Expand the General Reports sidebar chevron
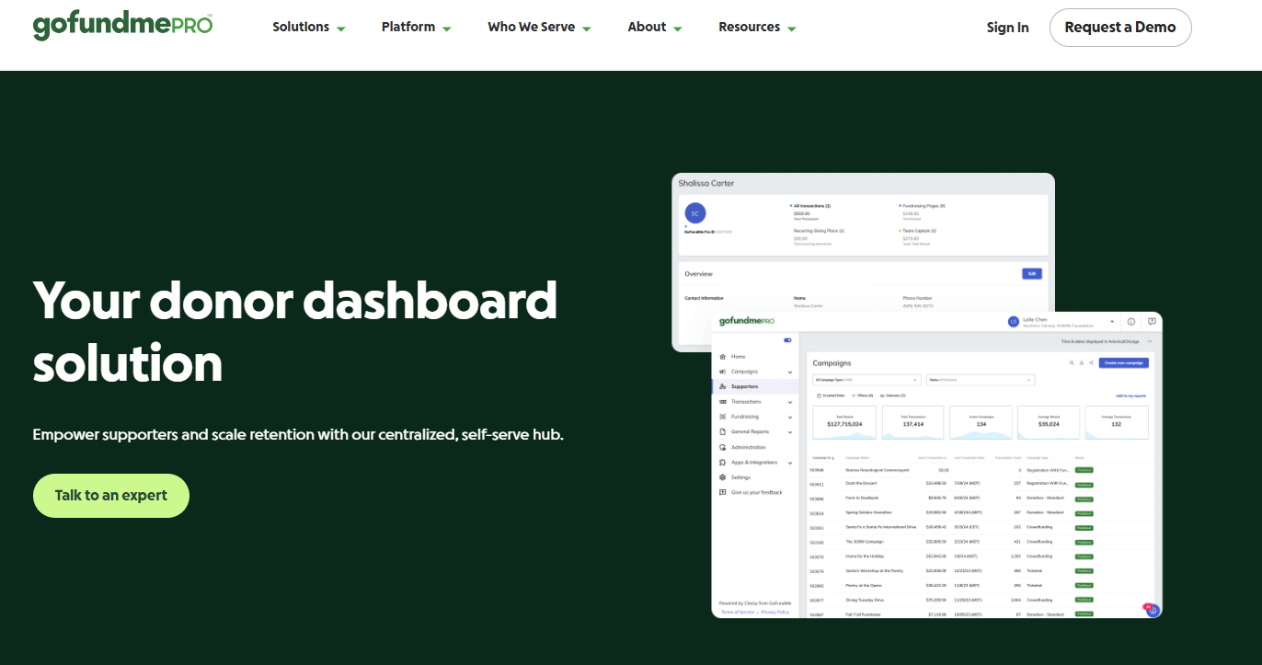Screen dimensions: 1262x665 790,432
